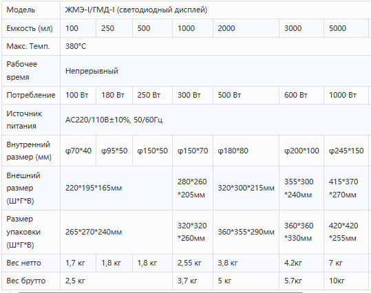371x293 pixels.
Task: Click the φ150*70 inner size cell
Action: [x=193, y=151]
